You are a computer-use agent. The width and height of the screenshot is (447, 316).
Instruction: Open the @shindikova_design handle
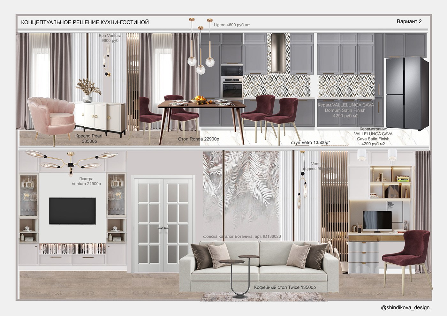[405, 308]
